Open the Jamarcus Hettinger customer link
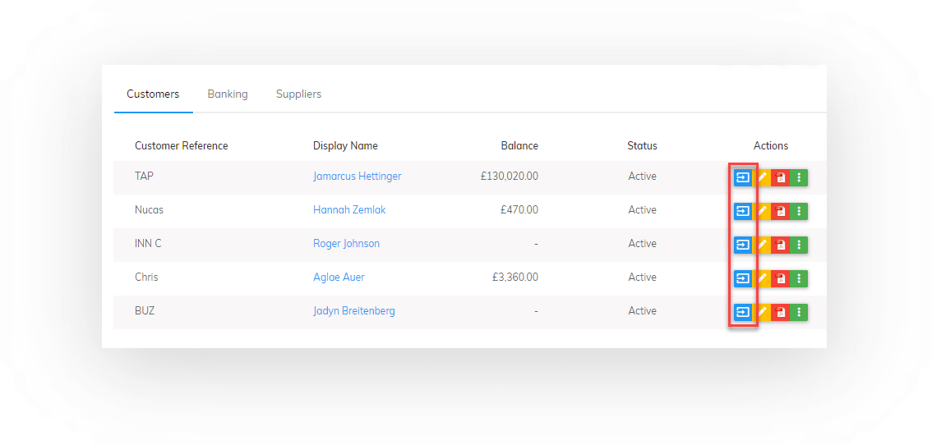The width and height of the screenshot is (932, 445). [358, 177]
